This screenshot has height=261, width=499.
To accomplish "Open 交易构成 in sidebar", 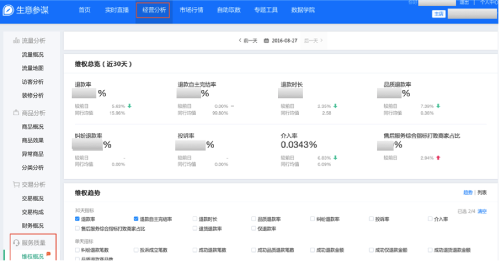I will point(32,212).
